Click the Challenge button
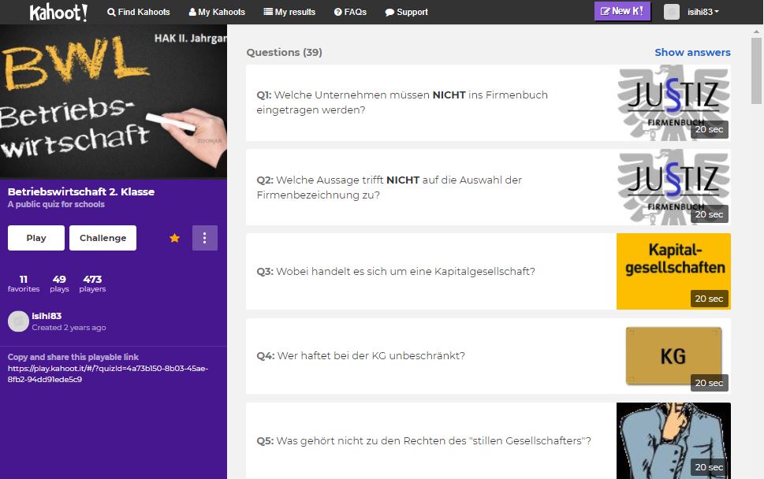 coord(102,238)
